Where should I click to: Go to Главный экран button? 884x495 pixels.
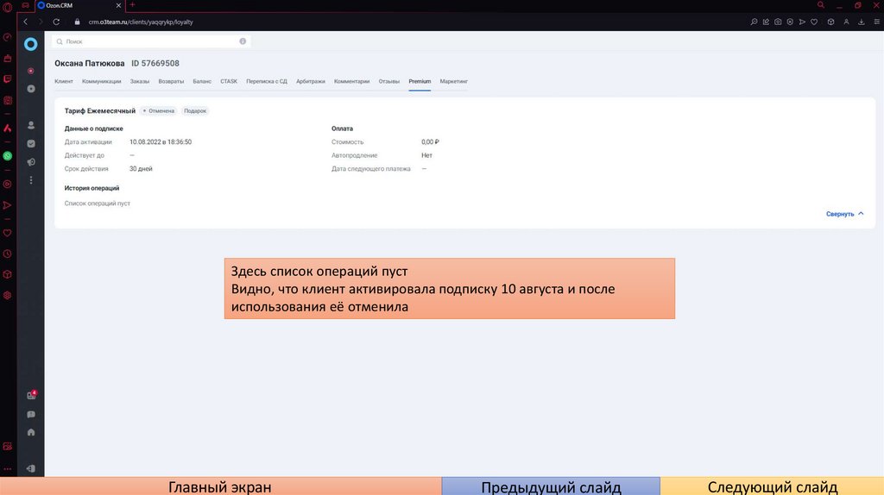coord(220,486)
